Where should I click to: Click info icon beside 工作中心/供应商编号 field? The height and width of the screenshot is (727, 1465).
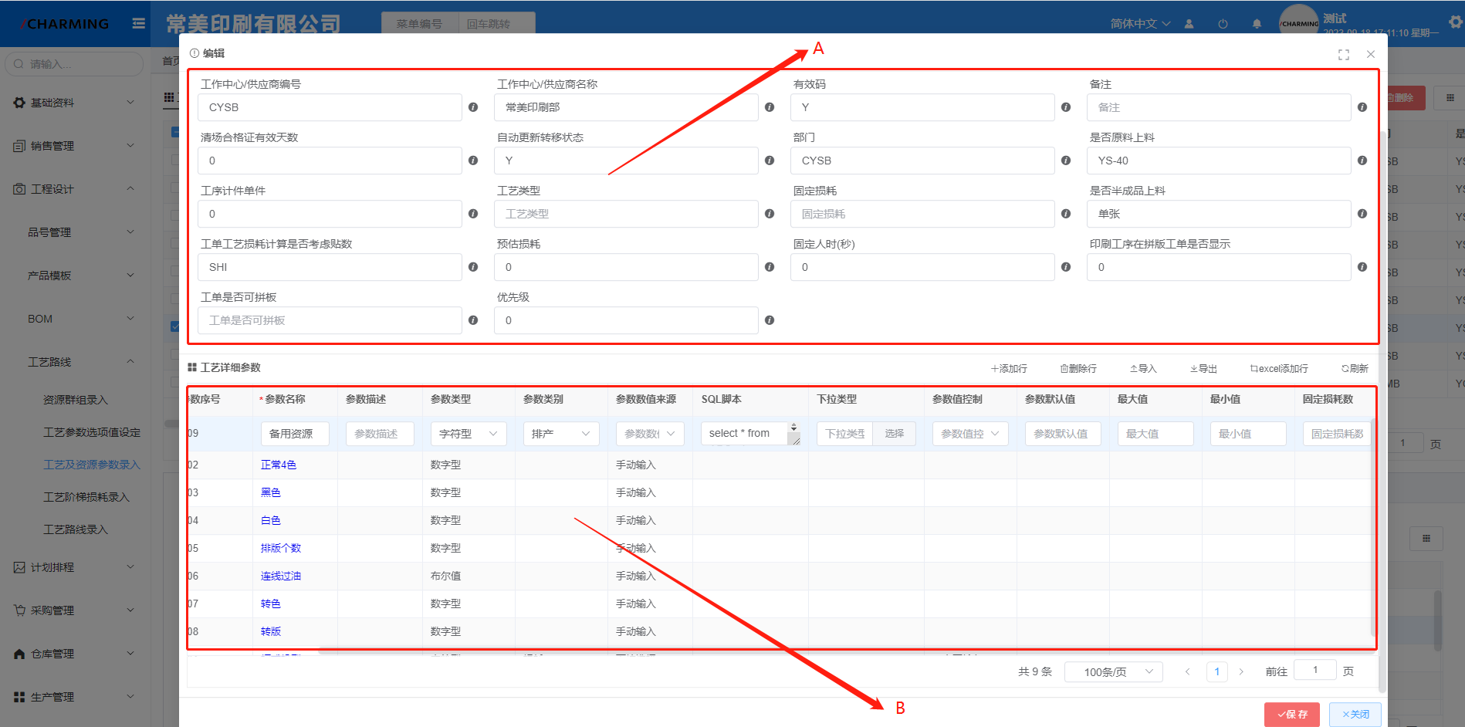pyautogui.click(x=473, y=107)
